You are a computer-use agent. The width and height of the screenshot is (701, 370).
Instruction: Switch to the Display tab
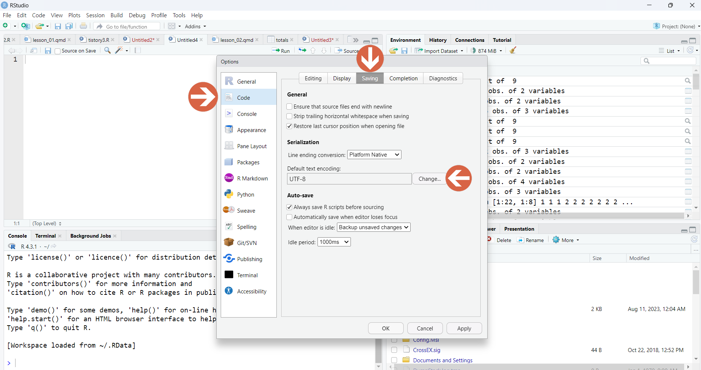[342, 78]
